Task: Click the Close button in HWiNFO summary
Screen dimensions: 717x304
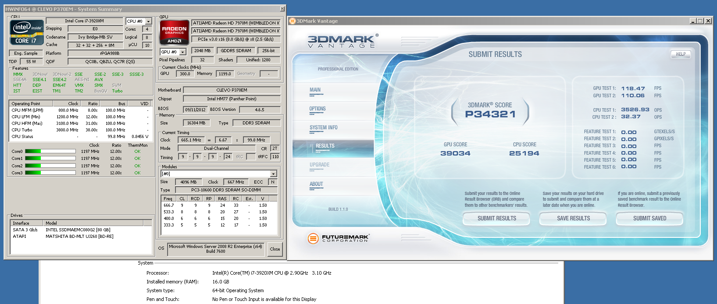Action: tap(275, 249)
